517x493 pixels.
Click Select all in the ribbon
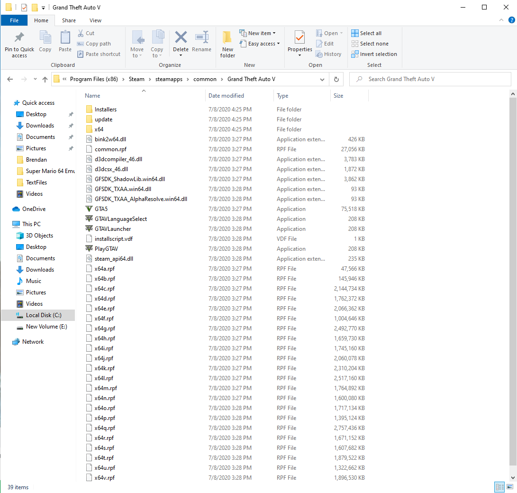click(366, 33)
